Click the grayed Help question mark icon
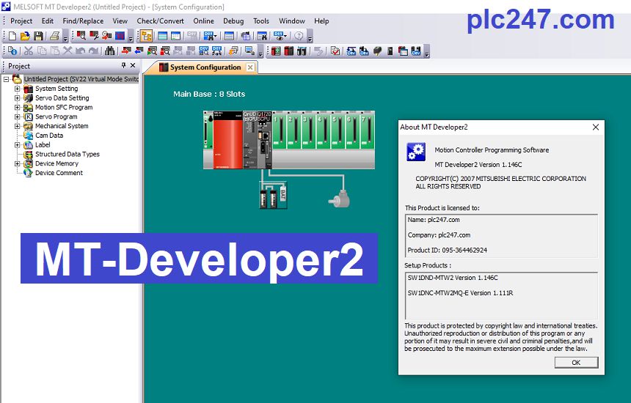Viewport: 631px width, 403px height. point(299,36)
